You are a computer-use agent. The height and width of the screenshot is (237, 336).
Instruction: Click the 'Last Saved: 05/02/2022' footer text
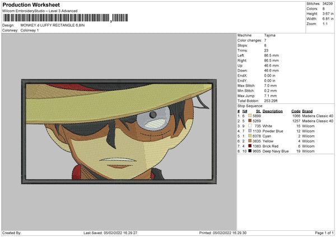(x=110, y=233)
